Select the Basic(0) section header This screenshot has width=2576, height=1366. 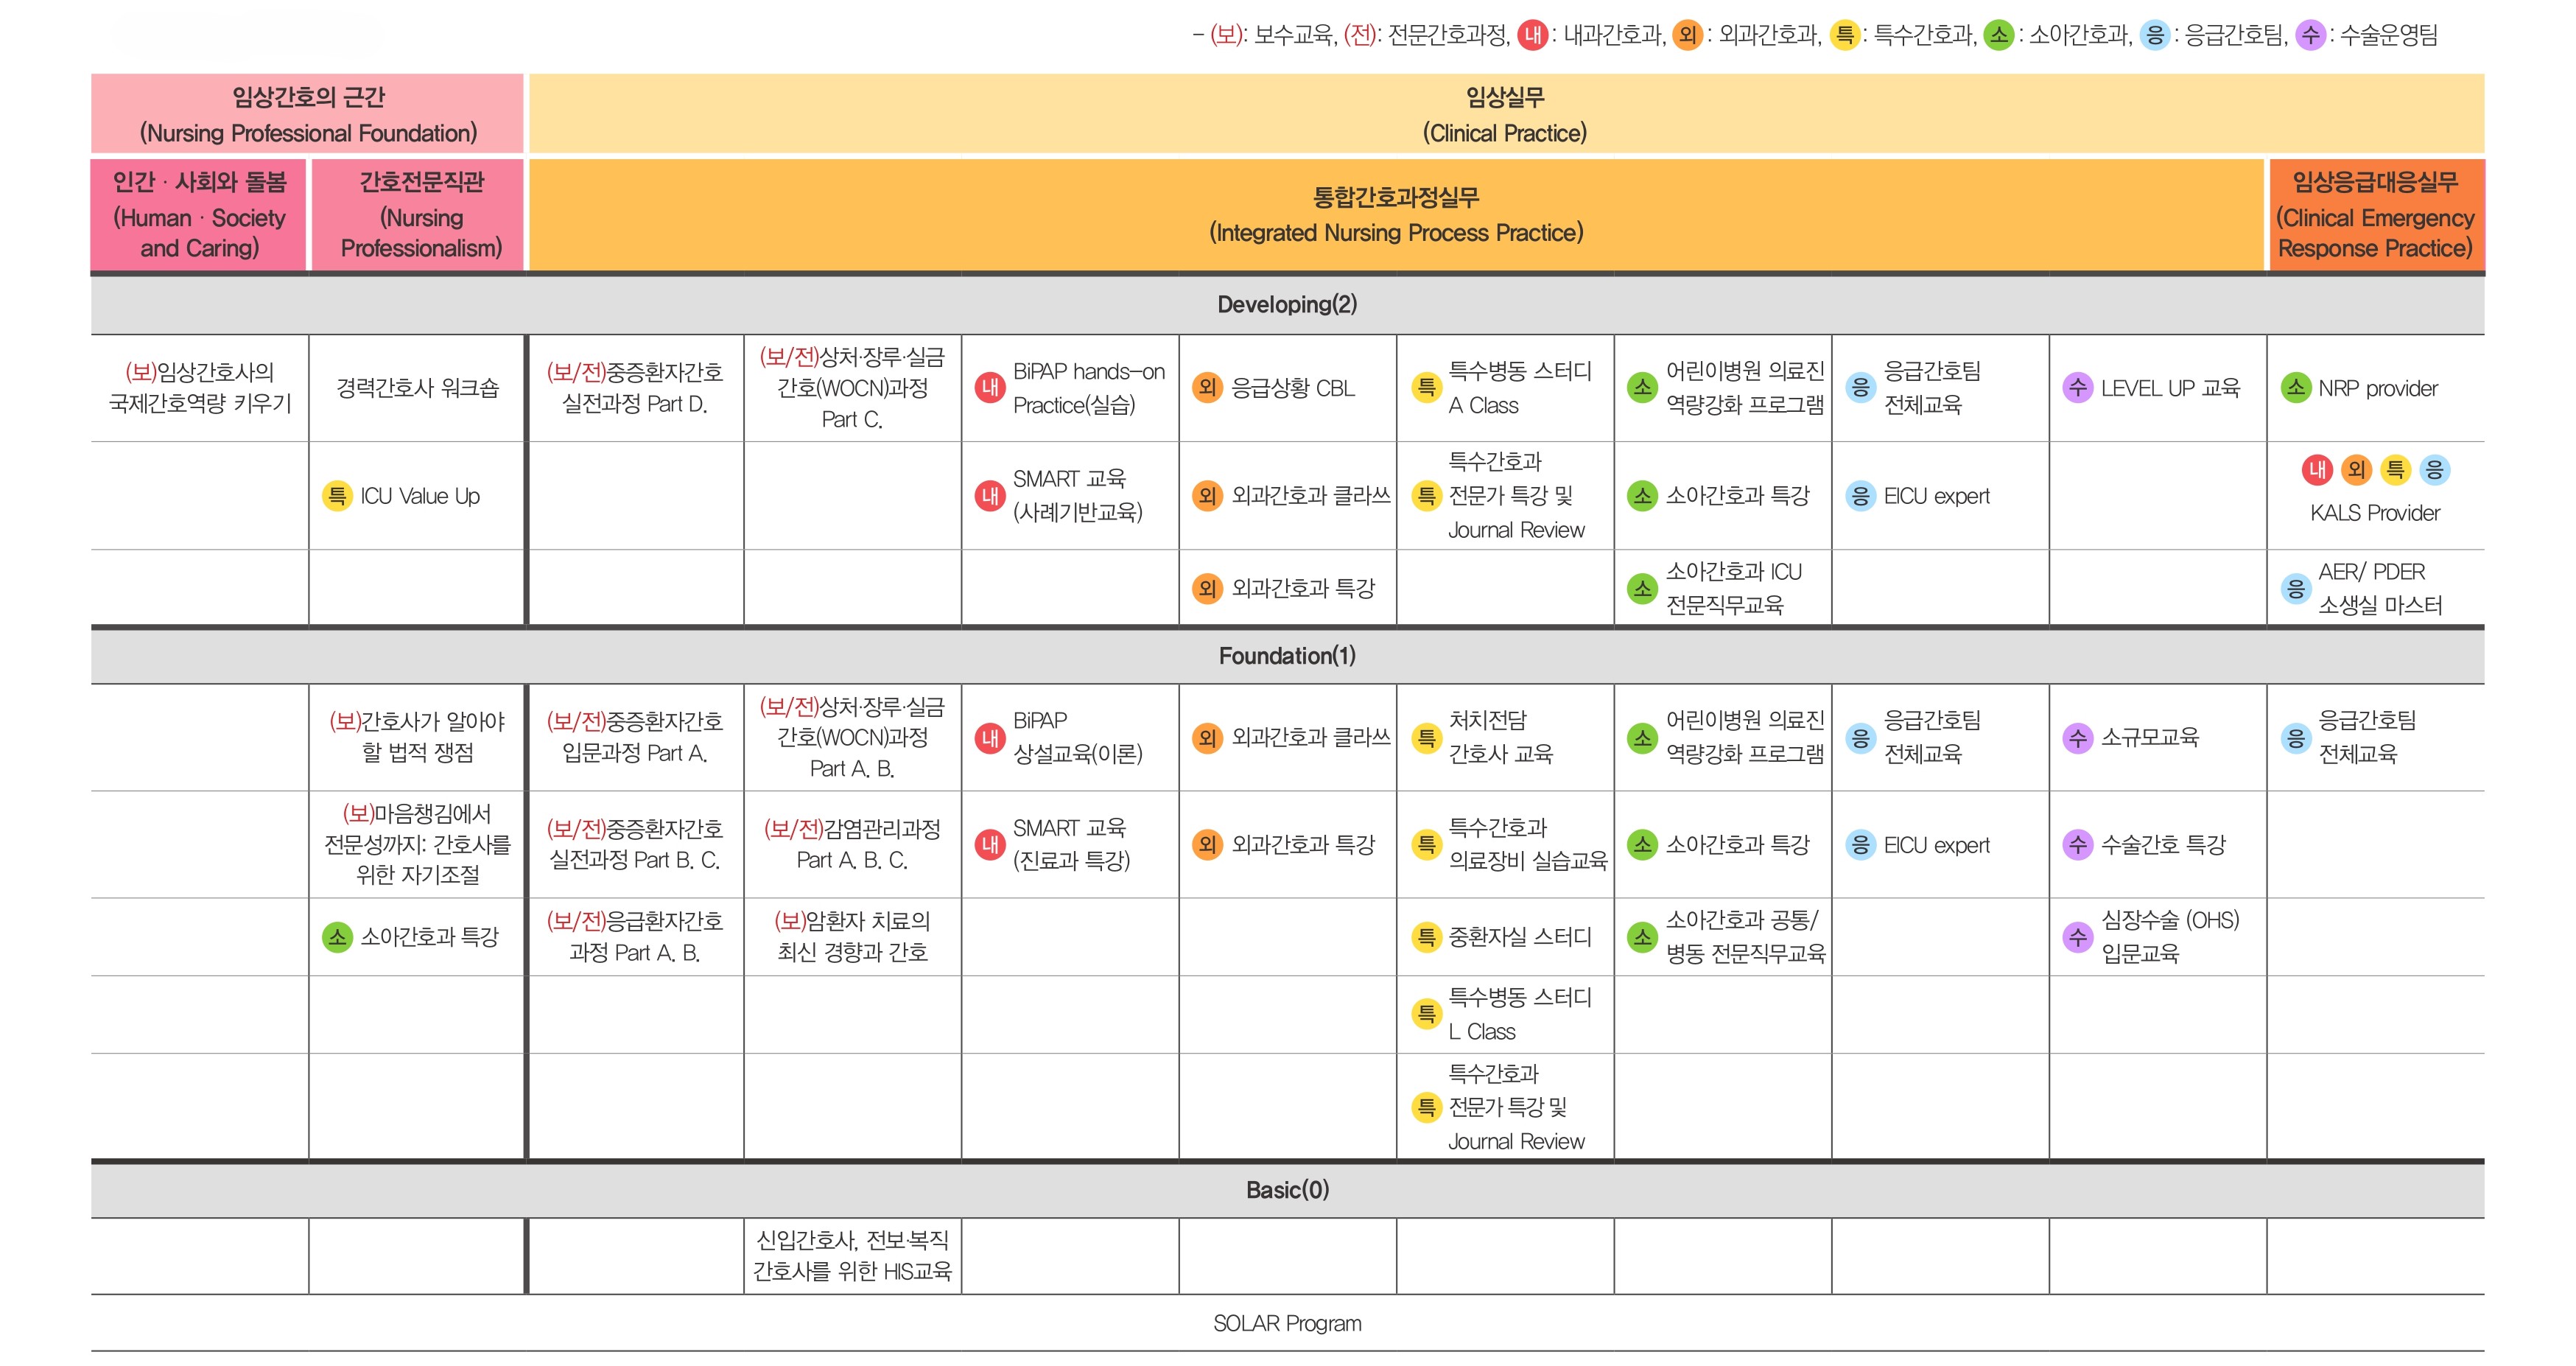(x=1287, y=1190)
